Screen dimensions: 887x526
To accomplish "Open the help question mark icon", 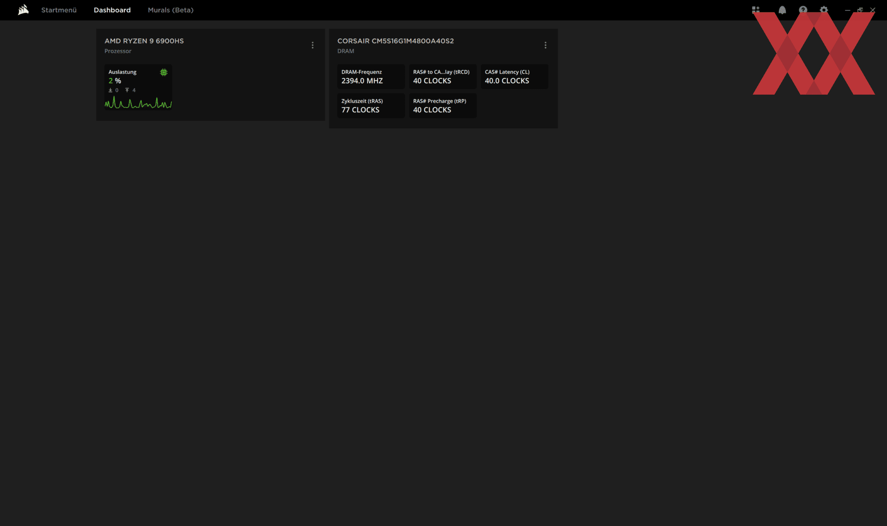I will pyautogui.click(x=803, y=10).
